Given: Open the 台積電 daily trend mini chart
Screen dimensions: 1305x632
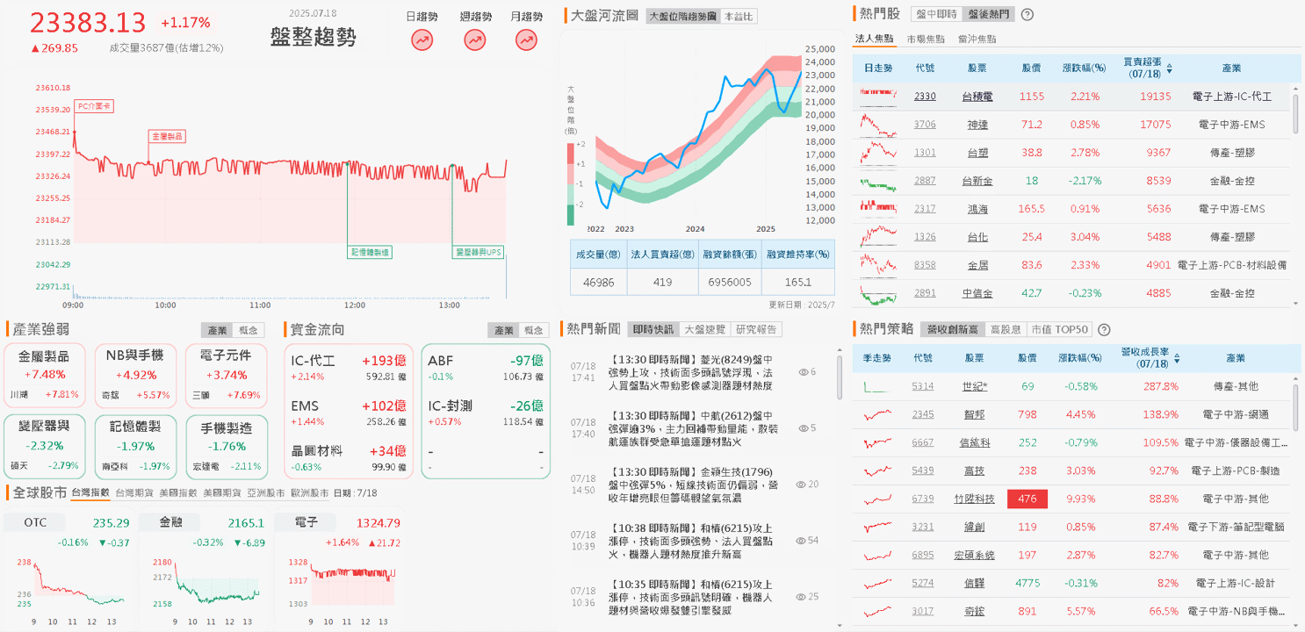Looking at the screenshot, I should pos(879,96).
